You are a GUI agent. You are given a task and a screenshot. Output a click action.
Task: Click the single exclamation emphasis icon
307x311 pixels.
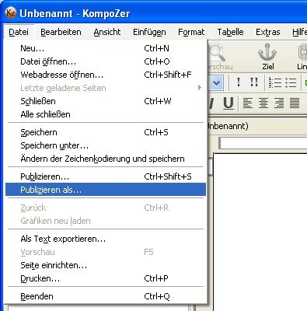point(239,82)
